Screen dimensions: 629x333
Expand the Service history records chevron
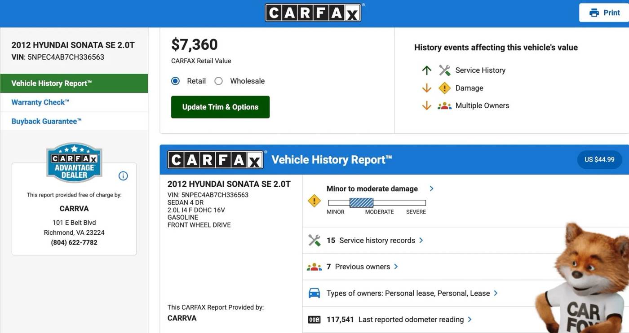[x=421, y=241]
